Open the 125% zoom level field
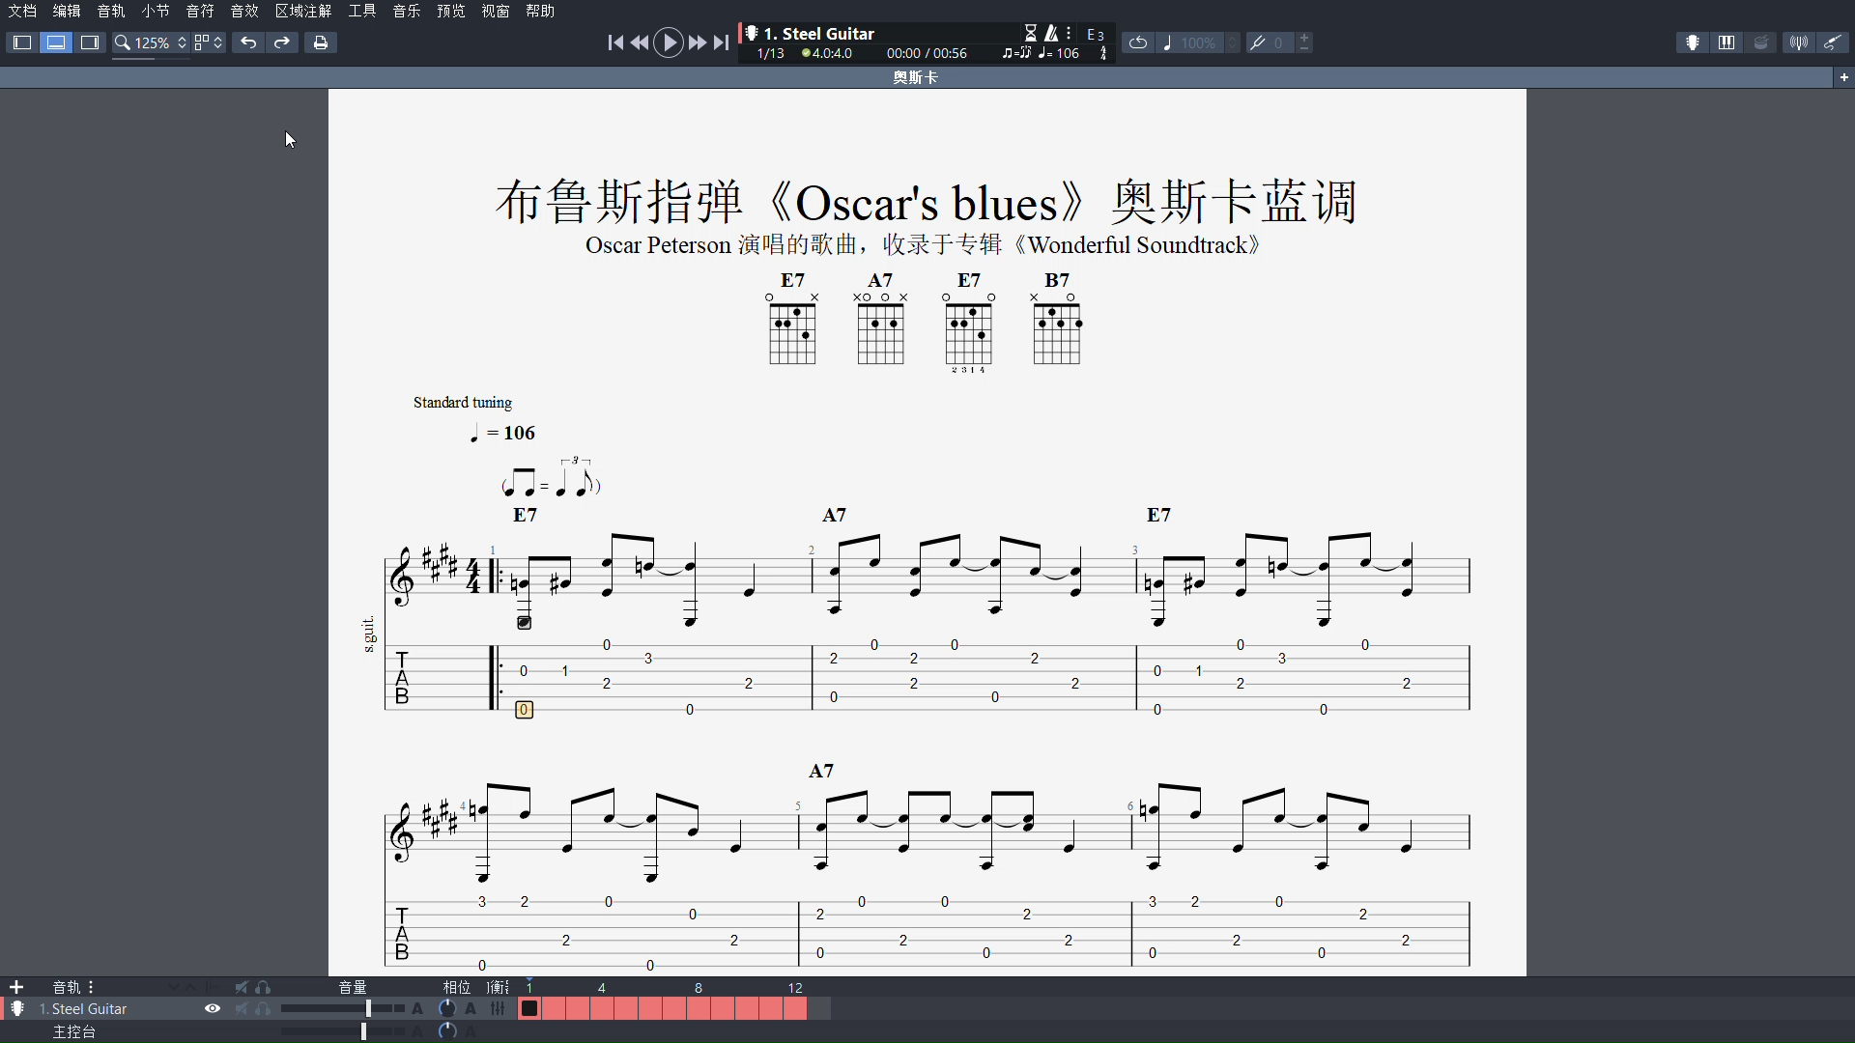1855x1043 pixels. point(152,42)
